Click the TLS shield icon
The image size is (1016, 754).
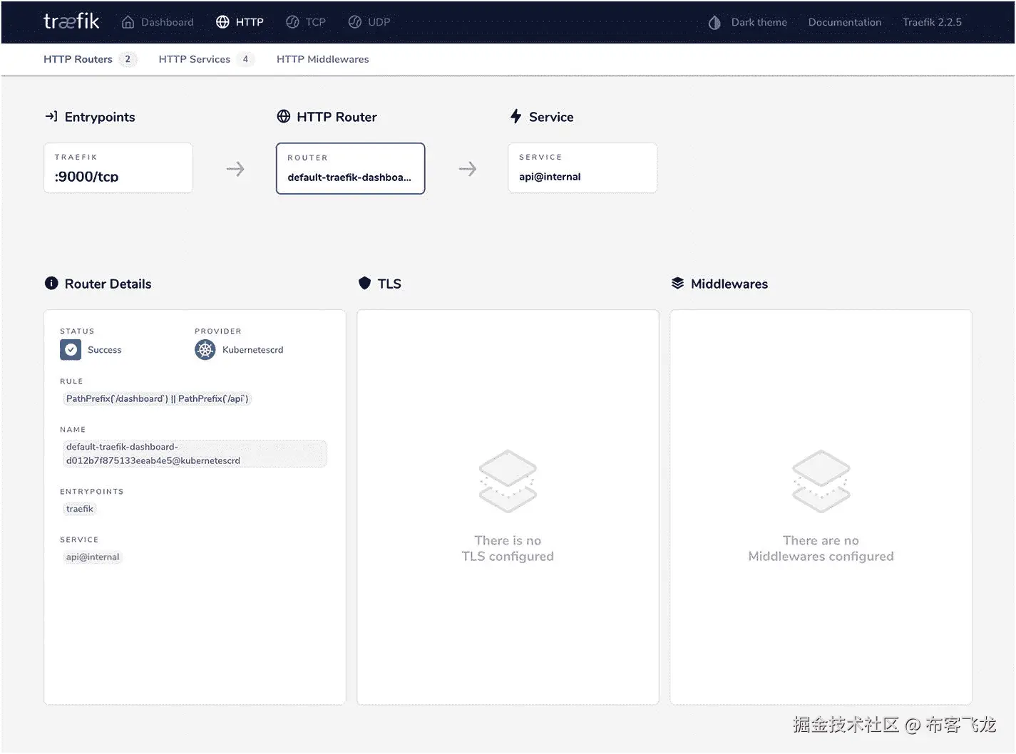pyautogui.click(x=364, y=283)
